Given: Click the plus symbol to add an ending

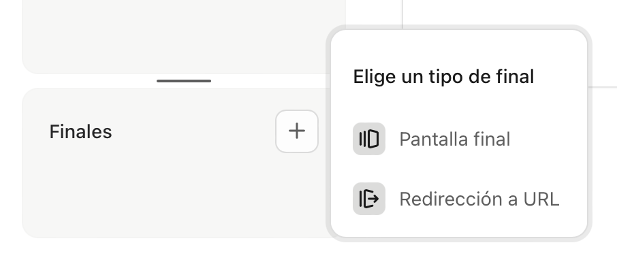Looking at the screenshot, I should pos(297,131).
